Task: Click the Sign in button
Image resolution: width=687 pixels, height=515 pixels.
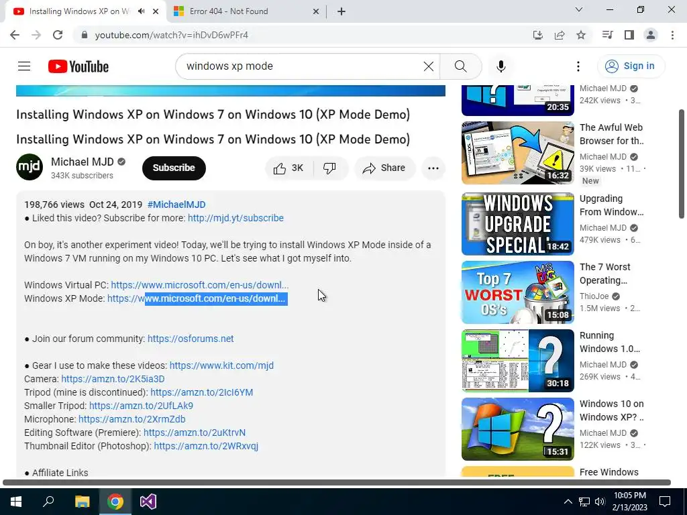Action: [631, 66]
